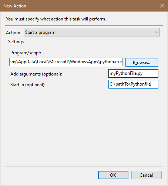
Task: Click the Start in (optional): label
Action: [28, 85]
